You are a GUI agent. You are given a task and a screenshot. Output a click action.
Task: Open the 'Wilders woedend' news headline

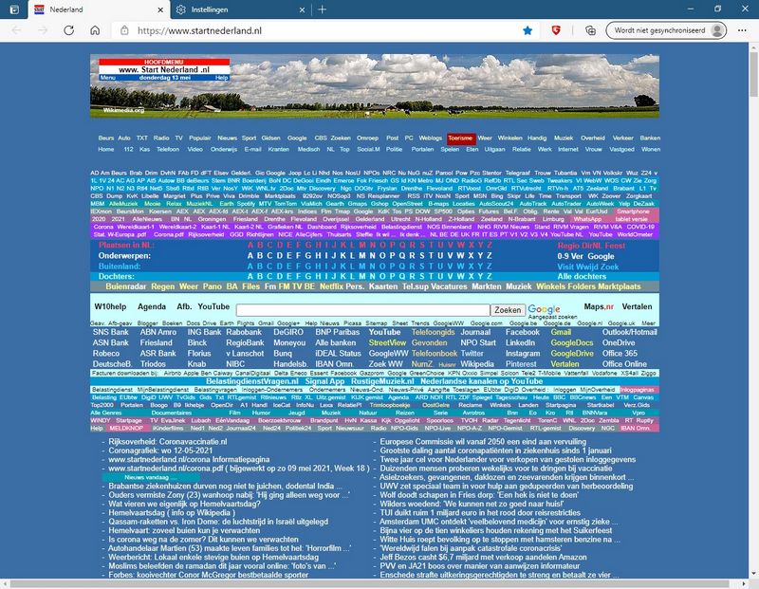coord(472,504)
